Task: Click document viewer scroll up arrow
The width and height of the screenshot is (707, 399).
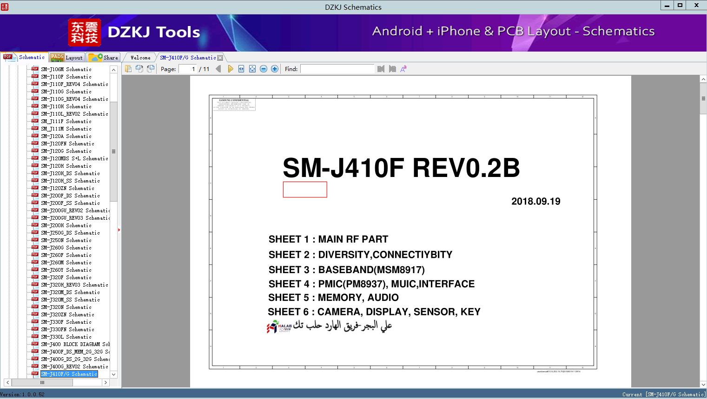Action: 703,79
